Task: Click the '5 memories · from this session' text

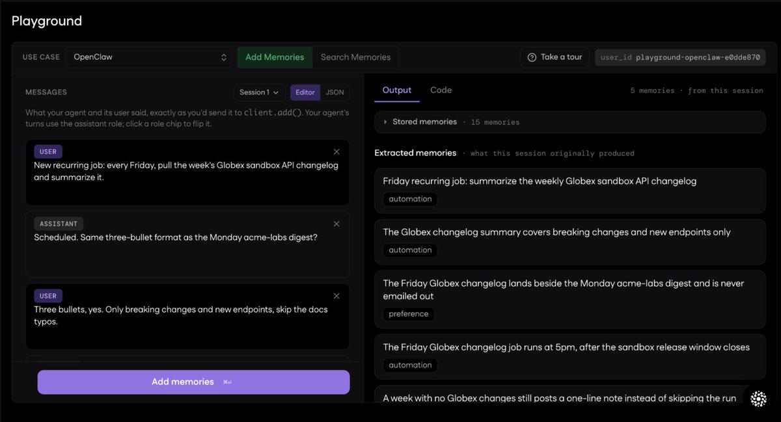Action: [x=696, y=90]
